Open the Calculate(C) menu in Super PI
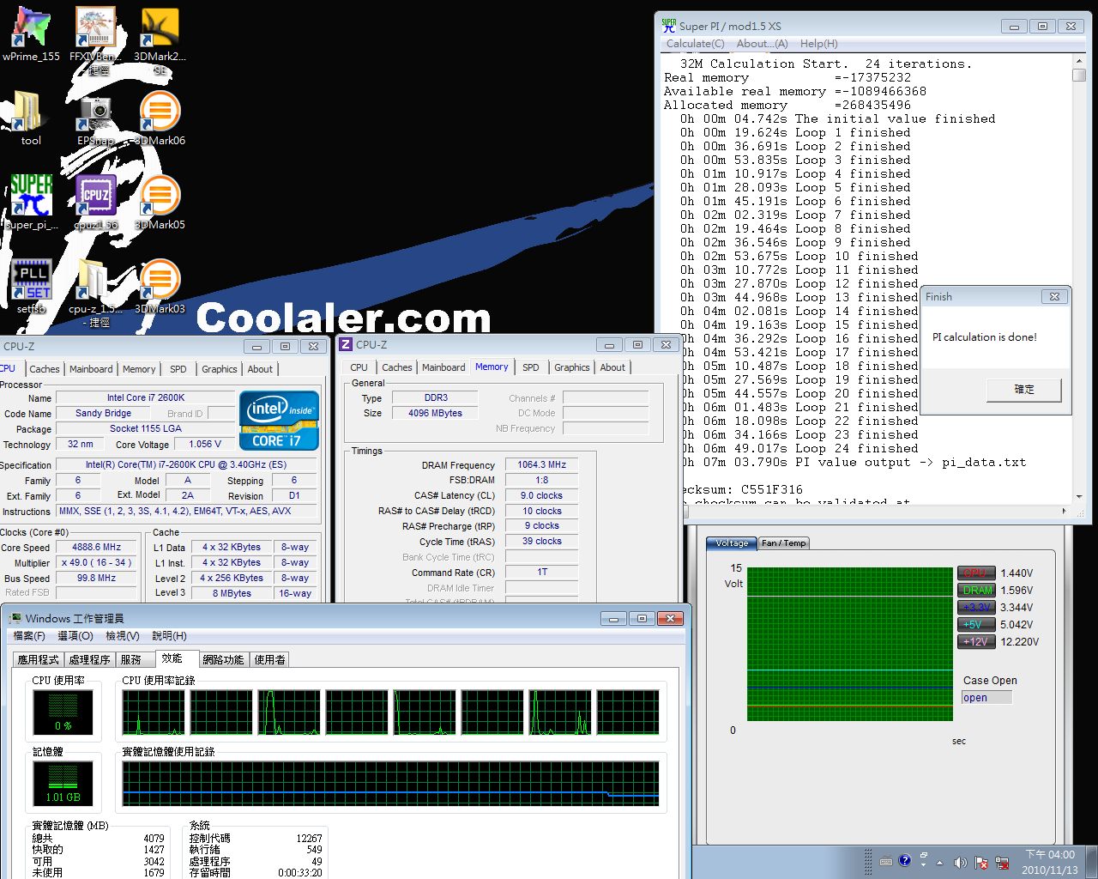 click(696, 44)
